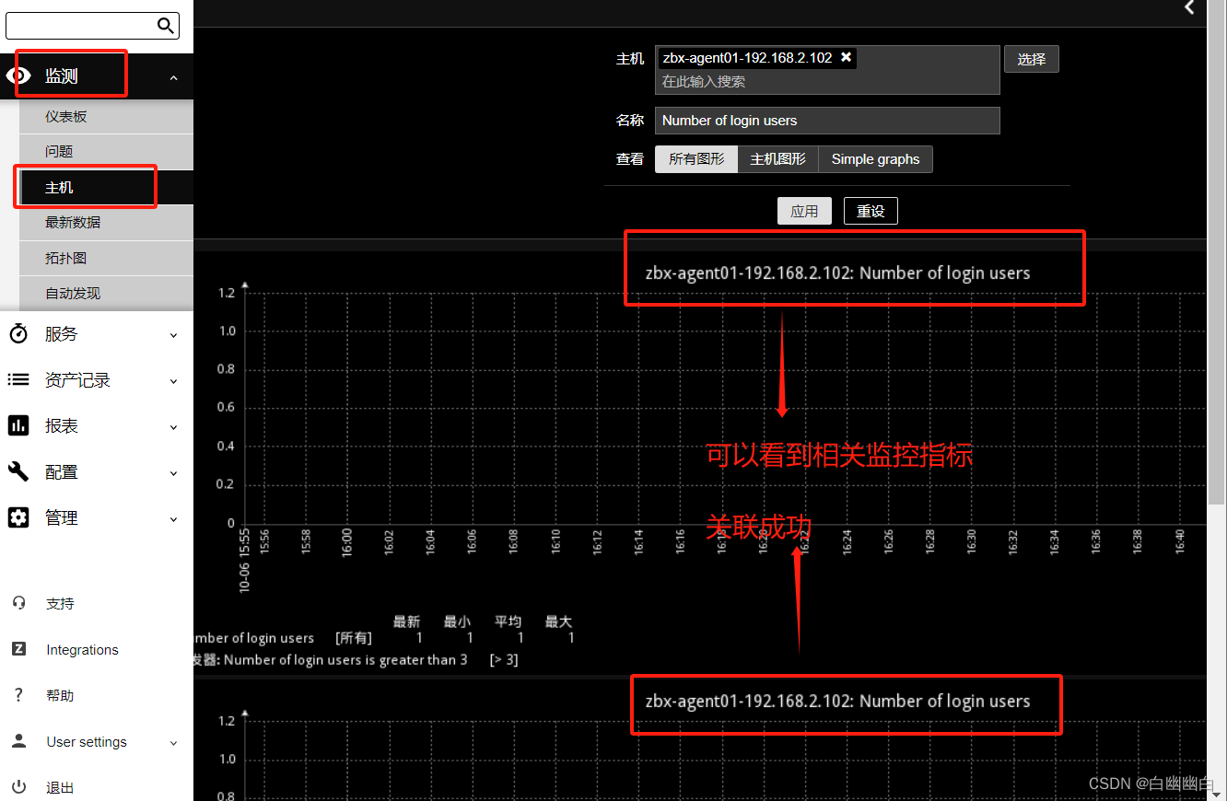
Task: Click the Inventory list icon
Action: (18, 379)
